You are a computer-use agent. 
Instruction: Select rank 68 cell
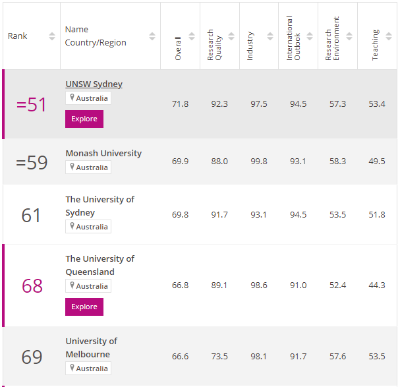click(32, 286)
